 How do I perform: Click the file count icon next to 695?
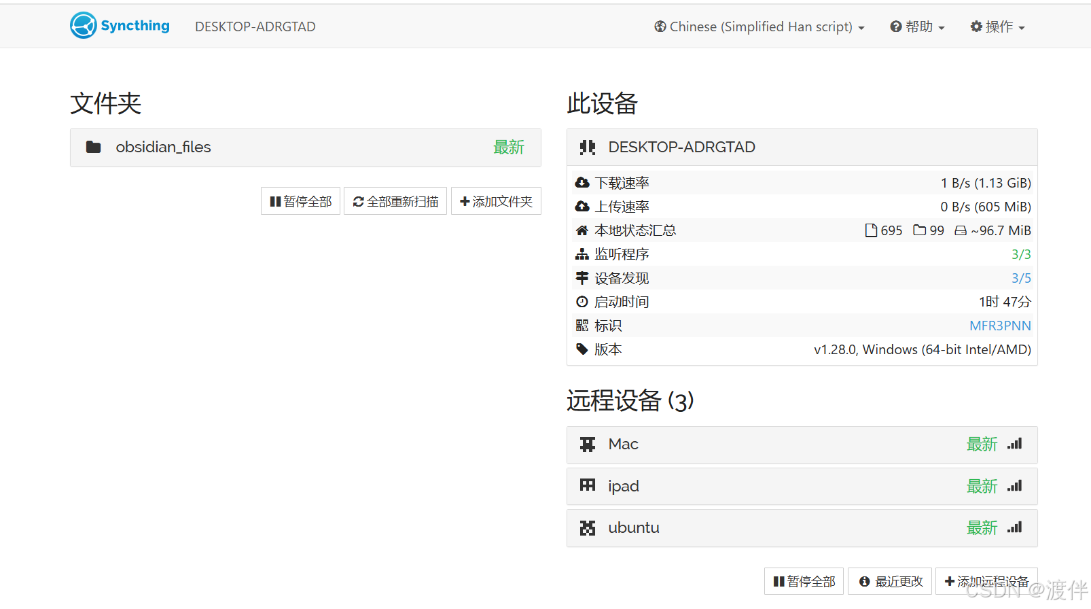(871, 230)
